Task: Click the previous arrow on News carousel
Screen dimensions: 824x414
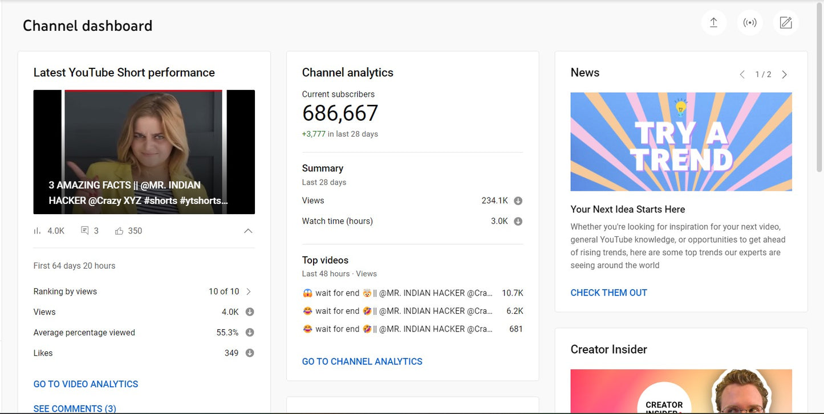Action: coord(742,74)
